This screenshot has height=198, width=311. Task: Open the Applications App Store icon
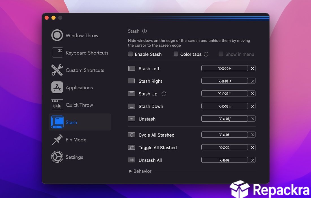(x=57, y=87)
